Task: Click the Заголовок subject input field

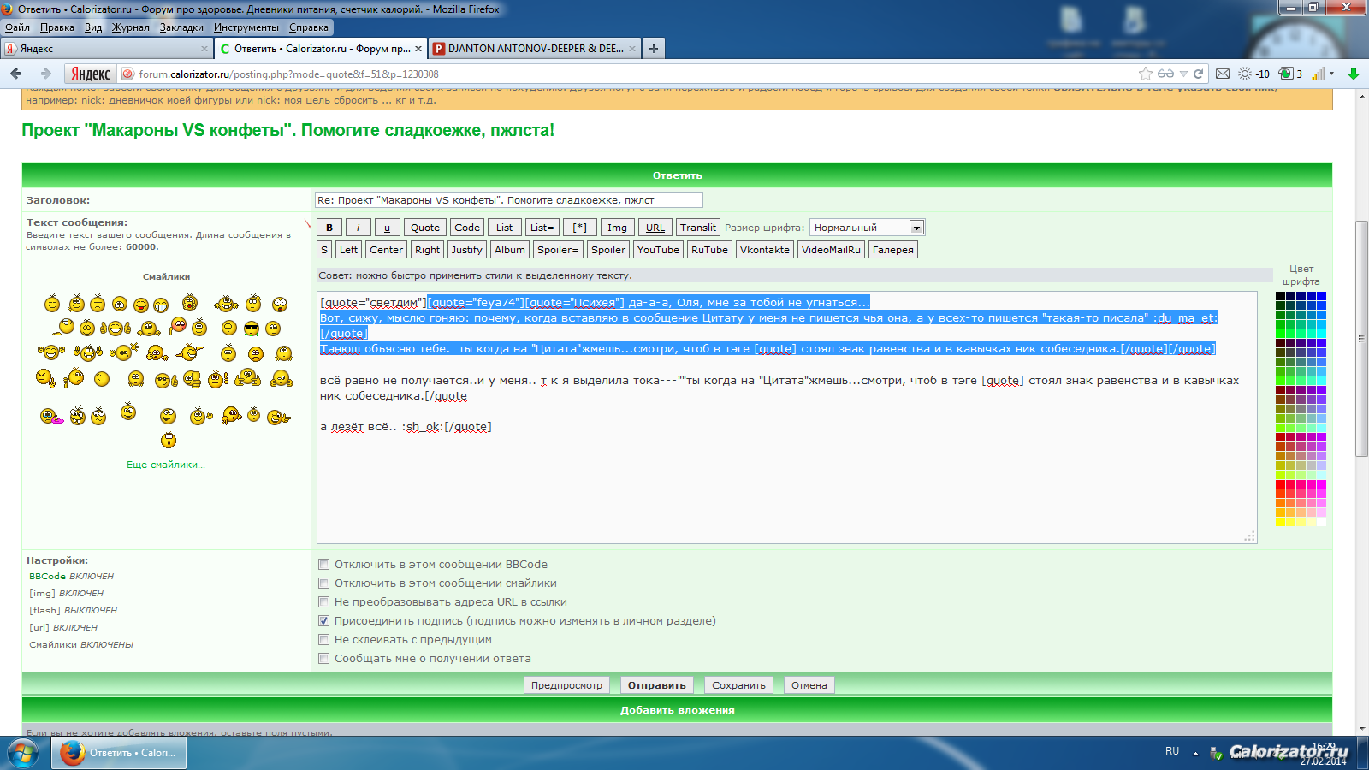Action: click(x=509, y=200)
